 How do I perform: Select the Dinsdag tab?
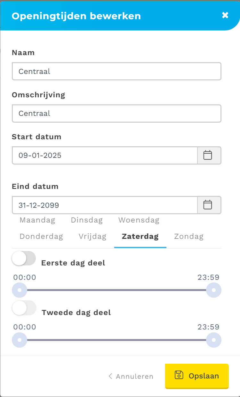pos(87,220)
